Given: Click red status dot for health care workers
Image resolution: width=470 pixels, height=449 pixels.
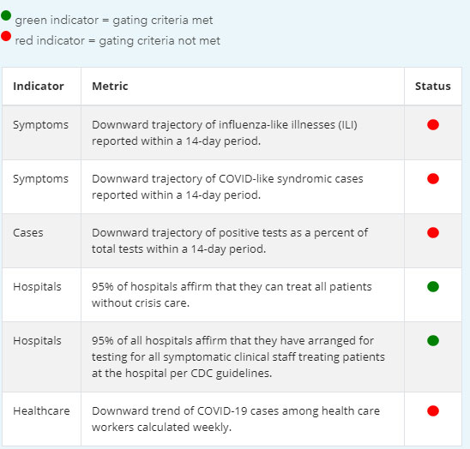Looking at the screenshot, I should [x=433, y=410].
